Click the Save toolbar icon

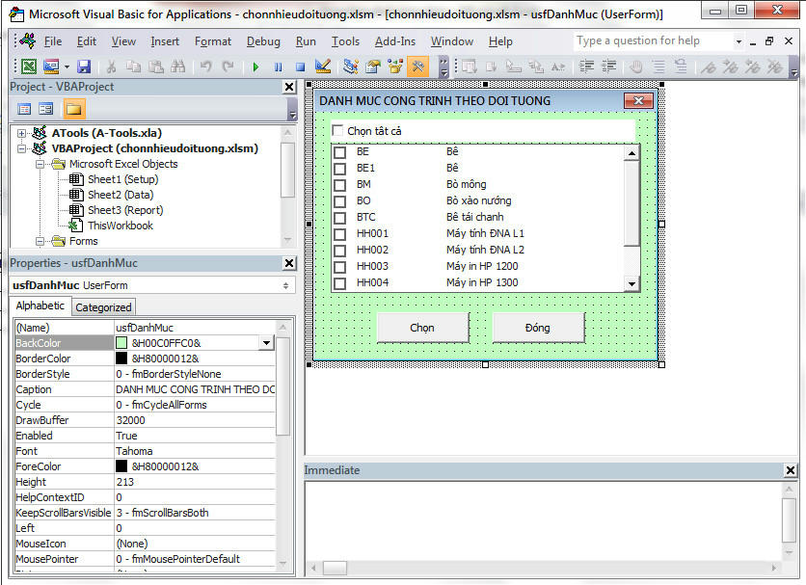(84, 66)
